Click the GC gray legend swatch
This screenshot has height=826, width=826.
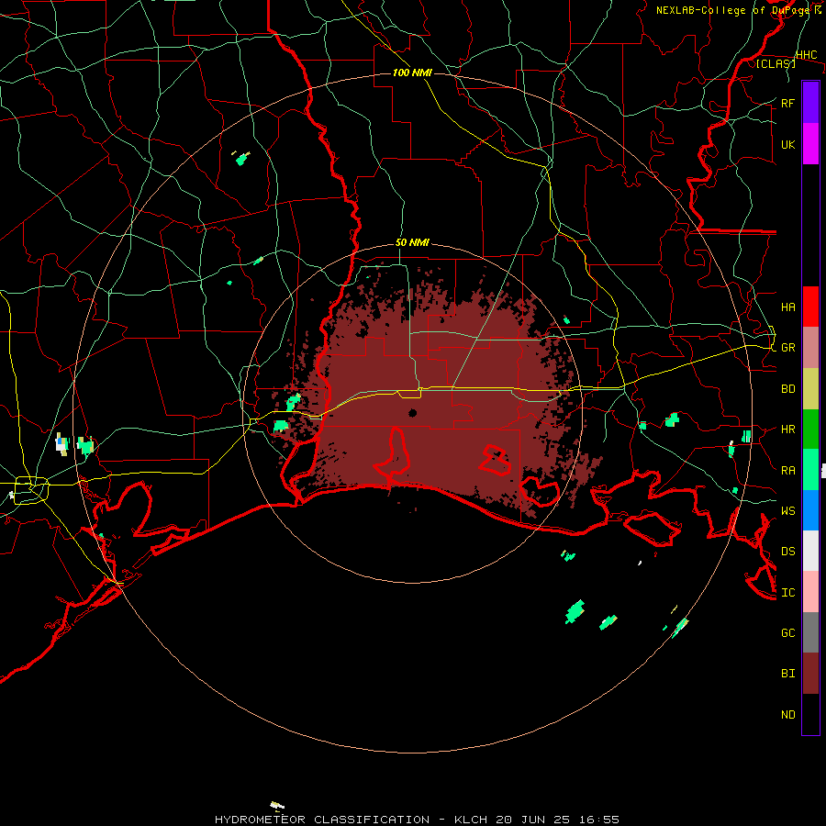[x=810, y=632]
